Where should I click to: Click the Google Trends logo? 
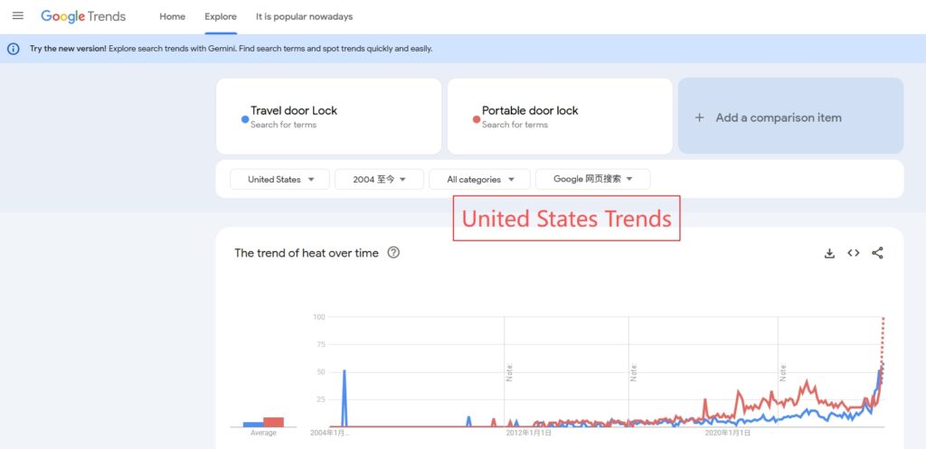(83, 16)
